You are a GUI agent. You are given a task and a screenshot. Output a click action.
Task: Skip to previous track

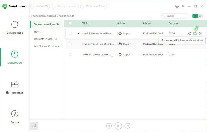109,126
